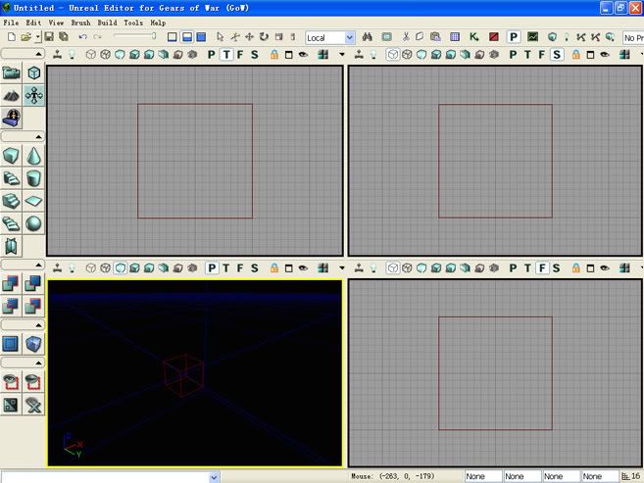Open the Local coordinate system dropdown
The image size is (644, 483).
click(x=350, y=37)
